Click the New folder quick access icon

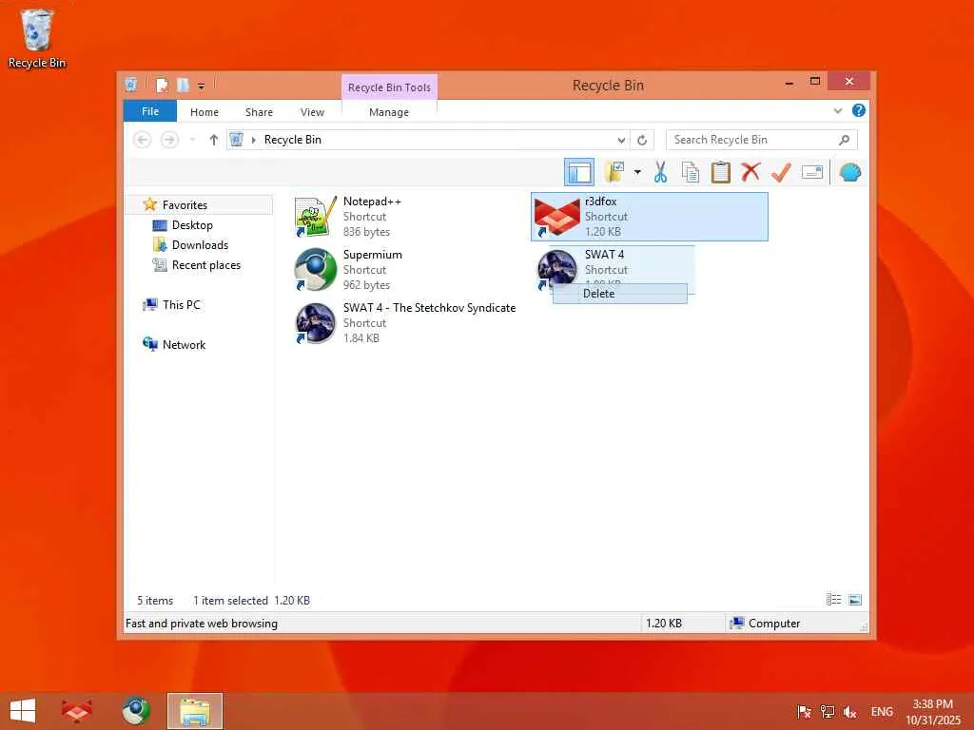[184, 85]
